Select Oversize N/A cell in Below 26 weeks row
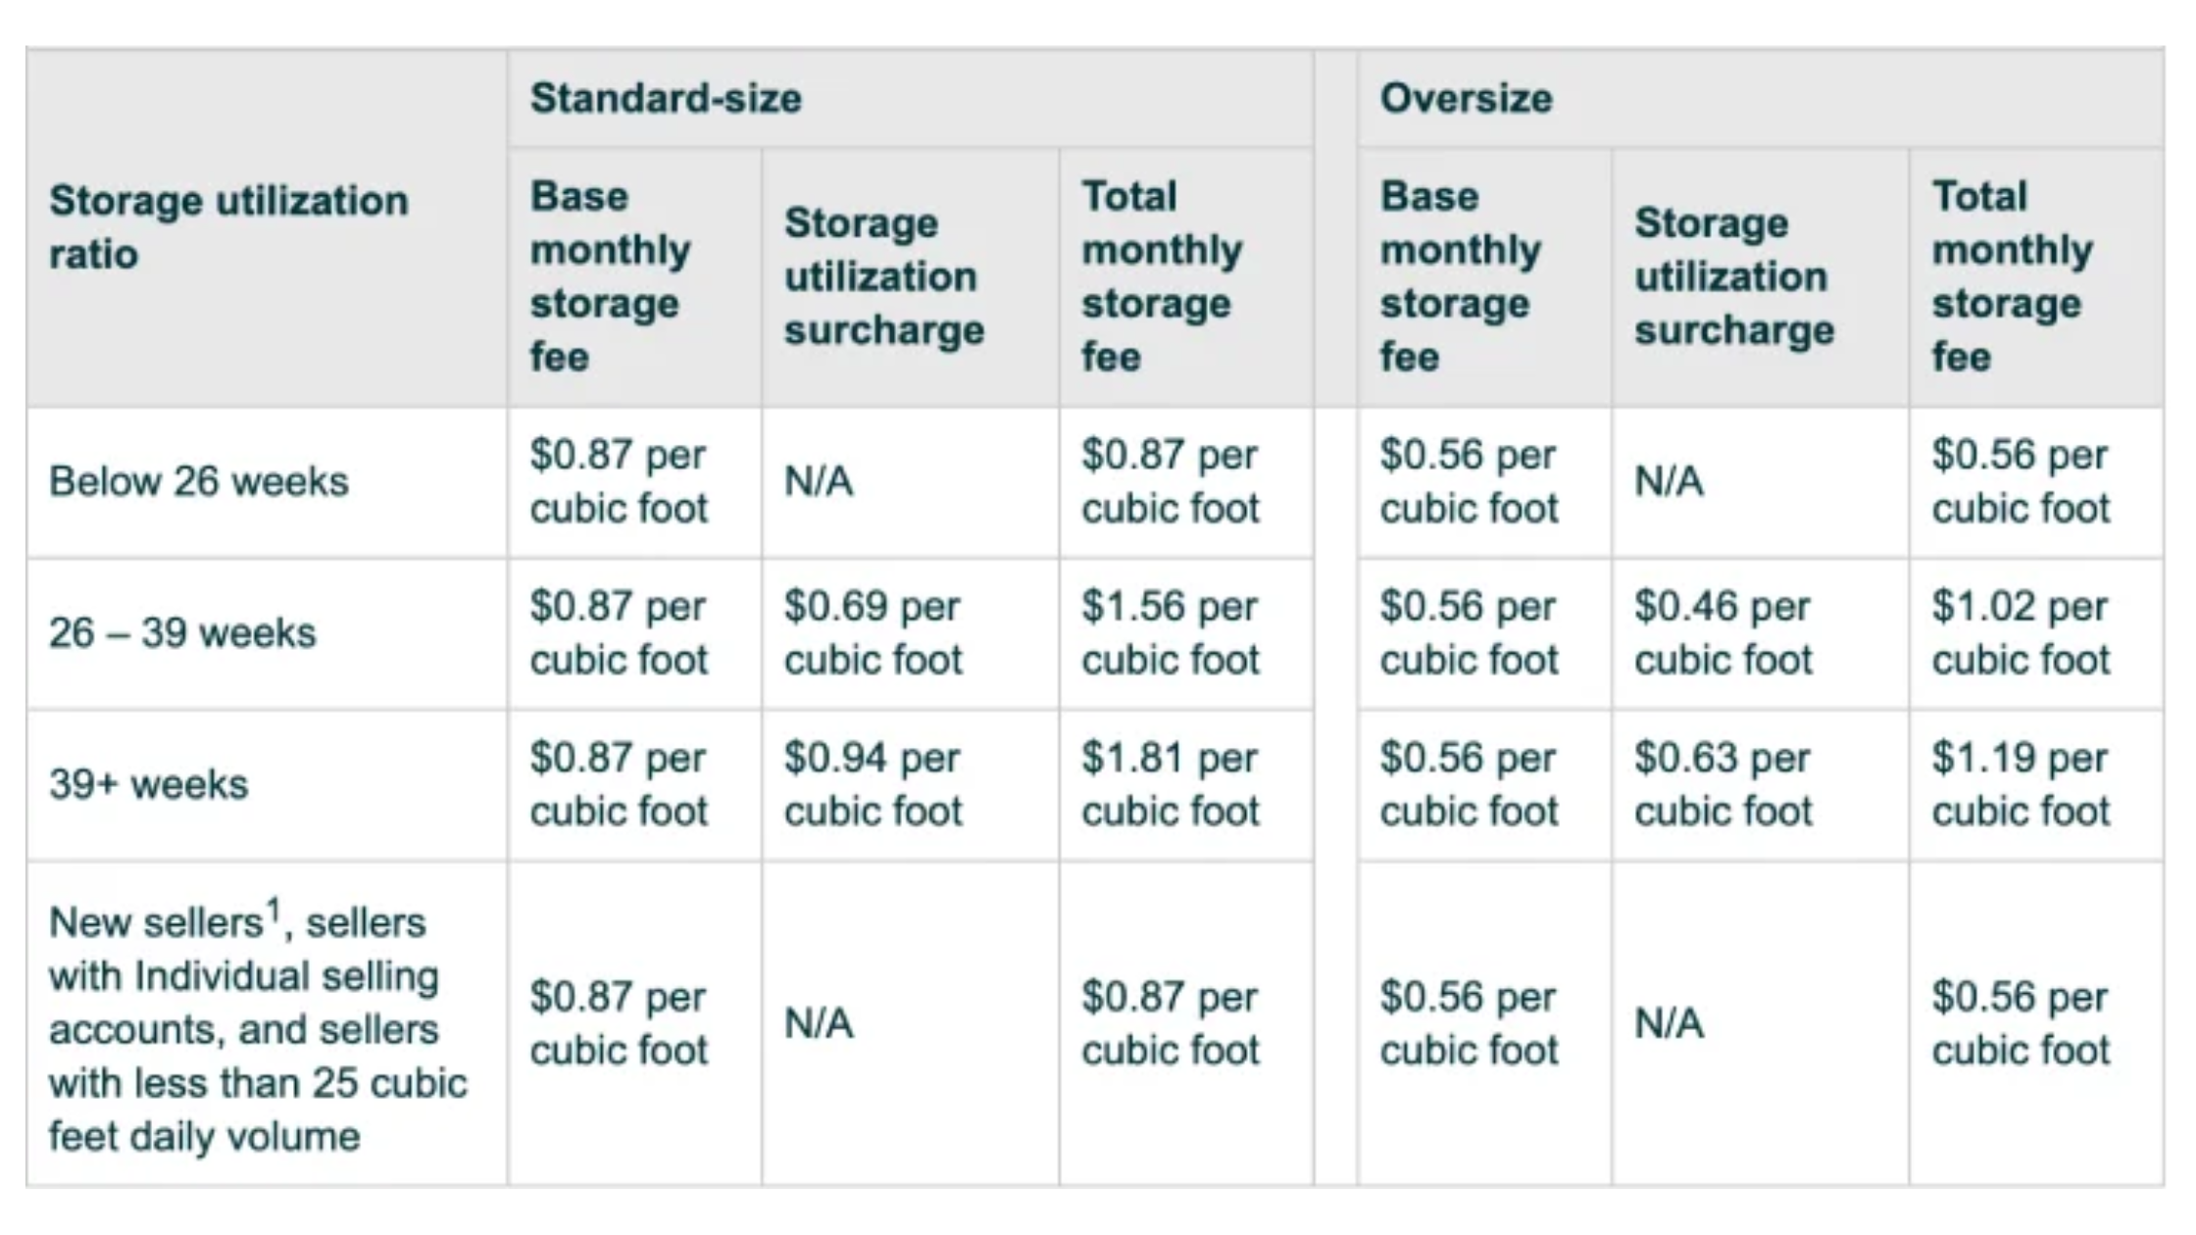 coord(1669,482)
